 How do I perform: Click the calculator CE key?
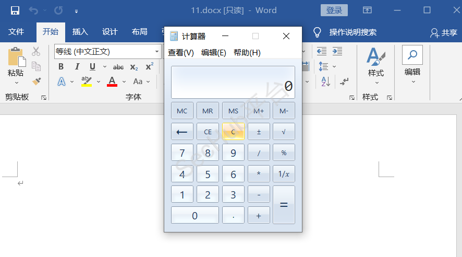(x=208, y=132)
